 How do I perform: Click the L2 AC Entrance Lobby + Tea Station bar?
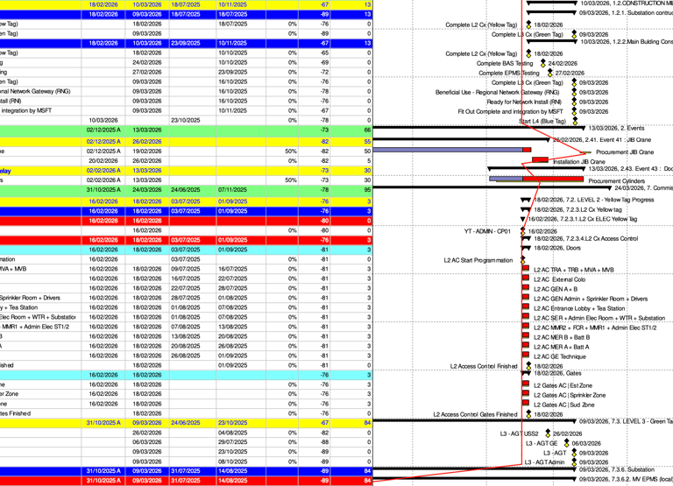526,306
